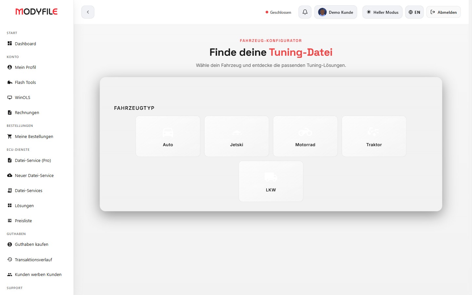Navigate to the Lösungen text link
This screenshot has width=472, height=295.
click(x=24, y=206)
